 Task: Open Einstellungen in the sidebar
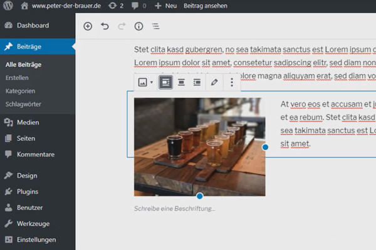pyautogui.click(x=38, y=240)
